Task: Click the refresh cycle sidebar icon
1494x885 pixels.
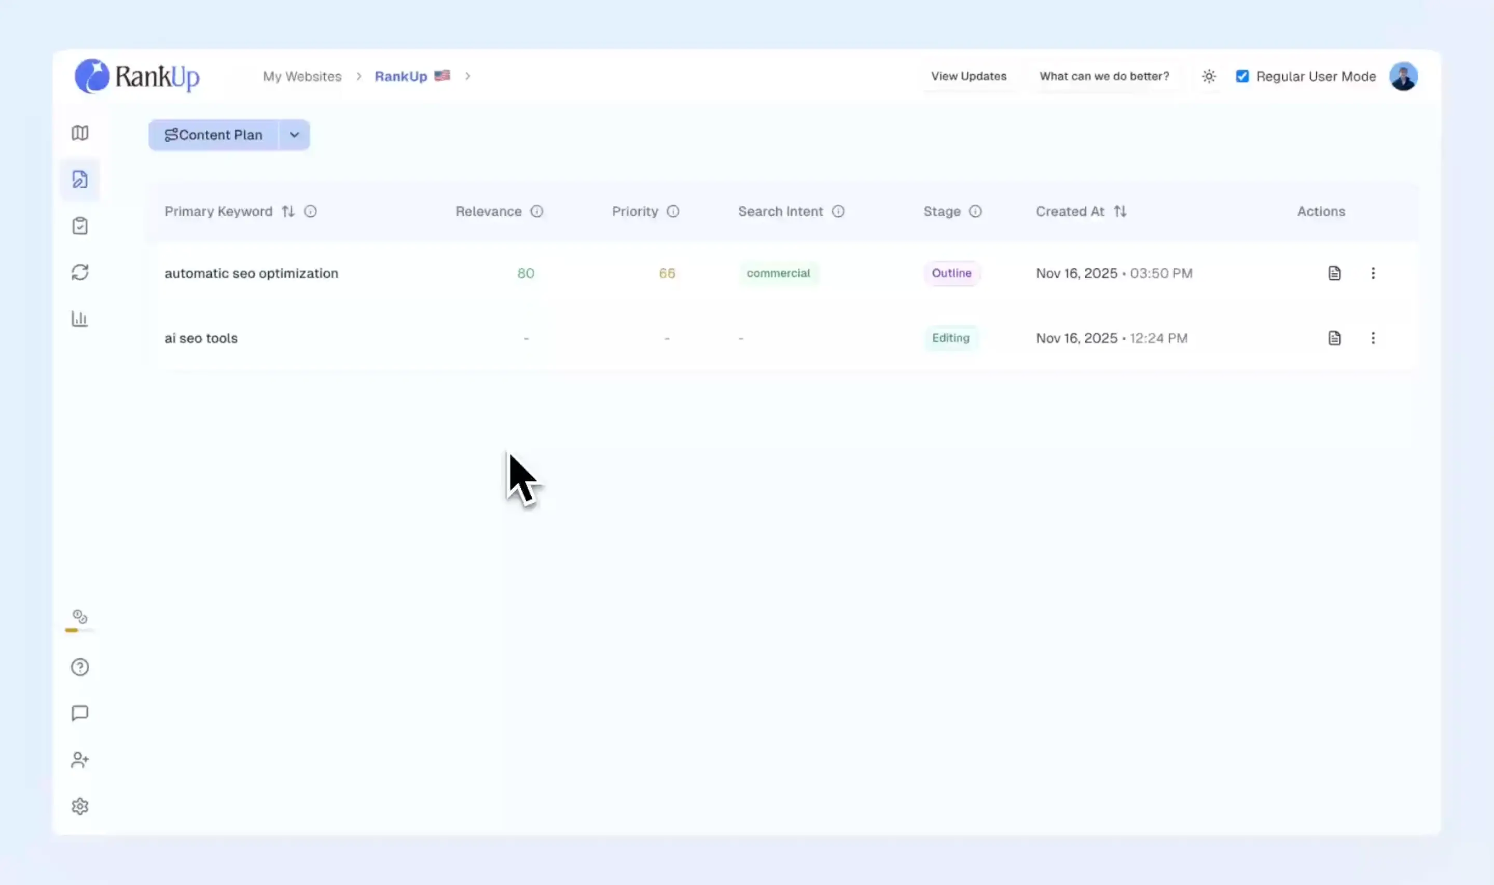Action: pos(80,272)
